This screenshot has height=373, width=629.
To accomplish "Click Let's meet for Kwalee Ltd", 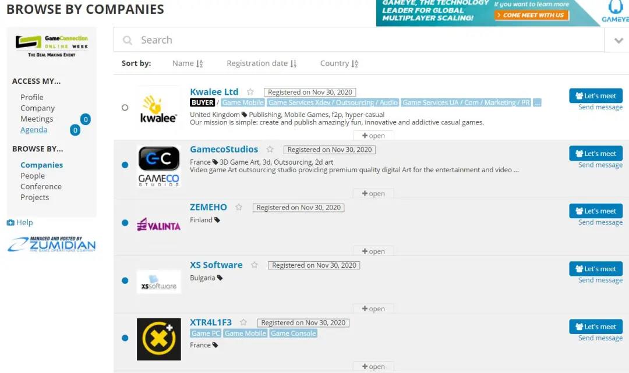I will pos(596,96).
